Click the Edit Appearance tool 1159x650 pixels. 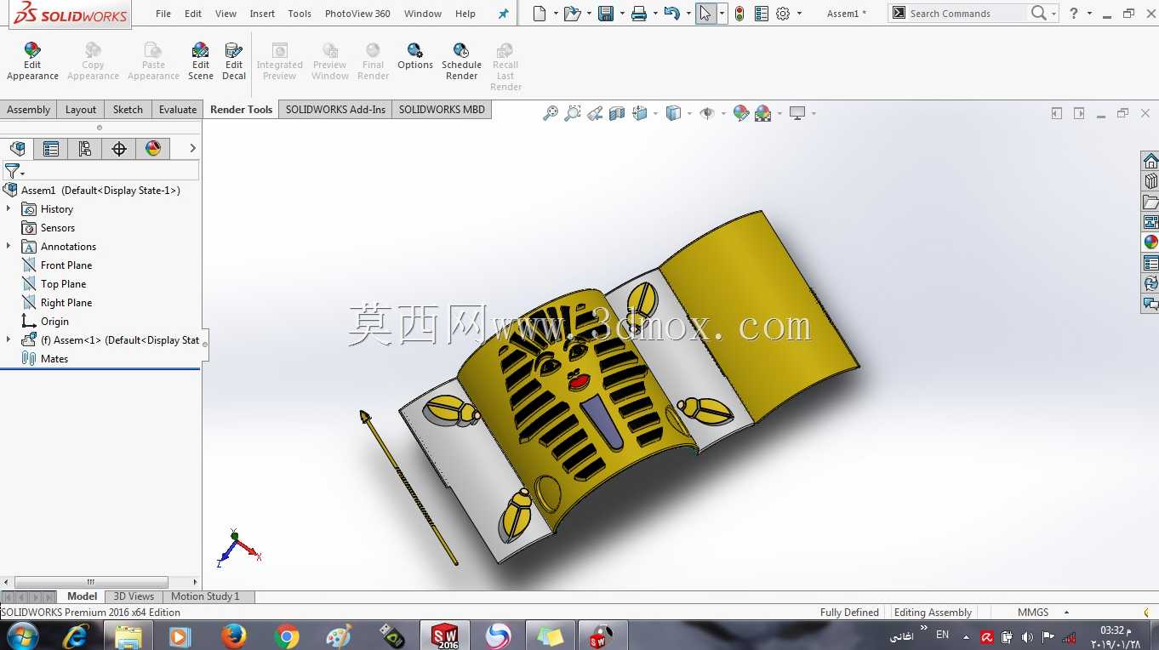tap(32, 61)
